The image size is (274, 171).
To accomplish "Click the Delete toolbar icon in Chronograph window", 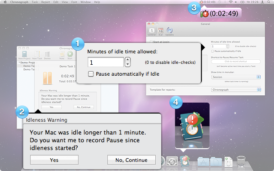I will pos(47,54).
